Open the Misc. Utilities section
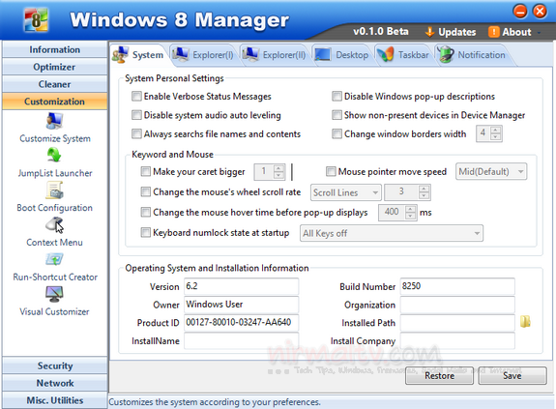This screenshot has height=409, width=556. [54, 400]
